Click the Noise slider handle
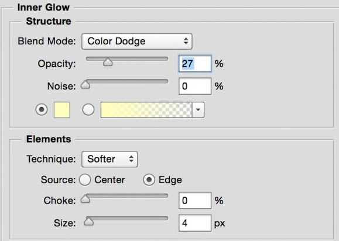This screenshot has height=241, width=339. 85,84
